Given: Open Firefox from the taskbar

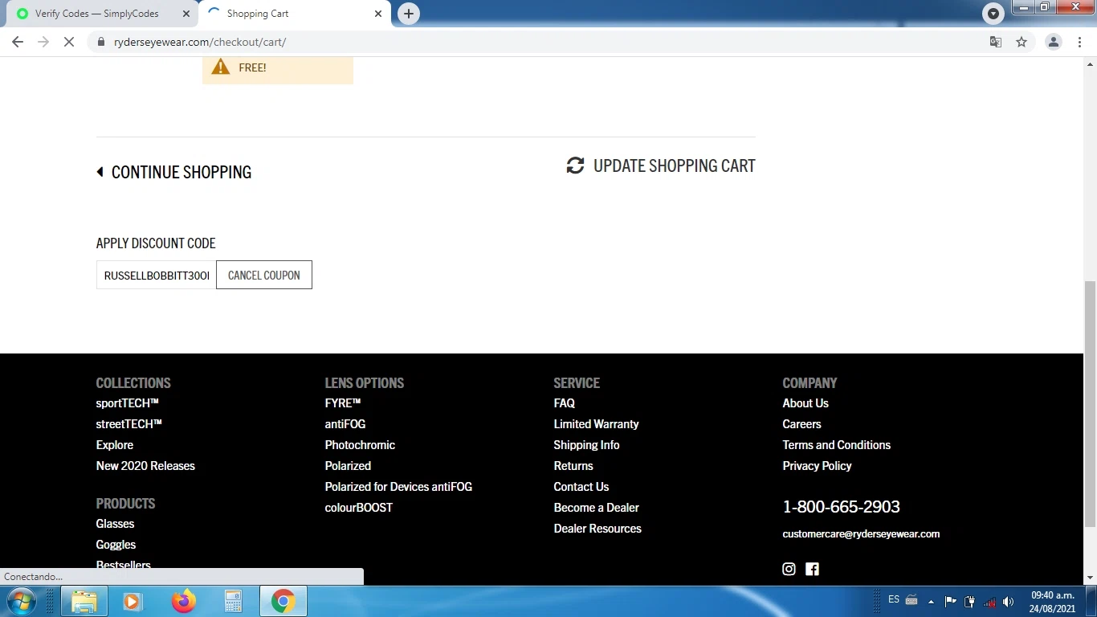Looking at the screenshot, I should (x=183, y=601).
